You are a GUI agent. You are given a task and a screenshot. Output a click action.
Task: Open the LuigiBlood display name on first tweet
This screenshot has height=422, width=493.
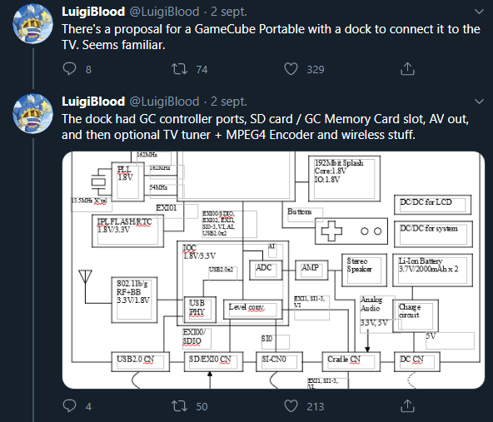coord(93,12)
